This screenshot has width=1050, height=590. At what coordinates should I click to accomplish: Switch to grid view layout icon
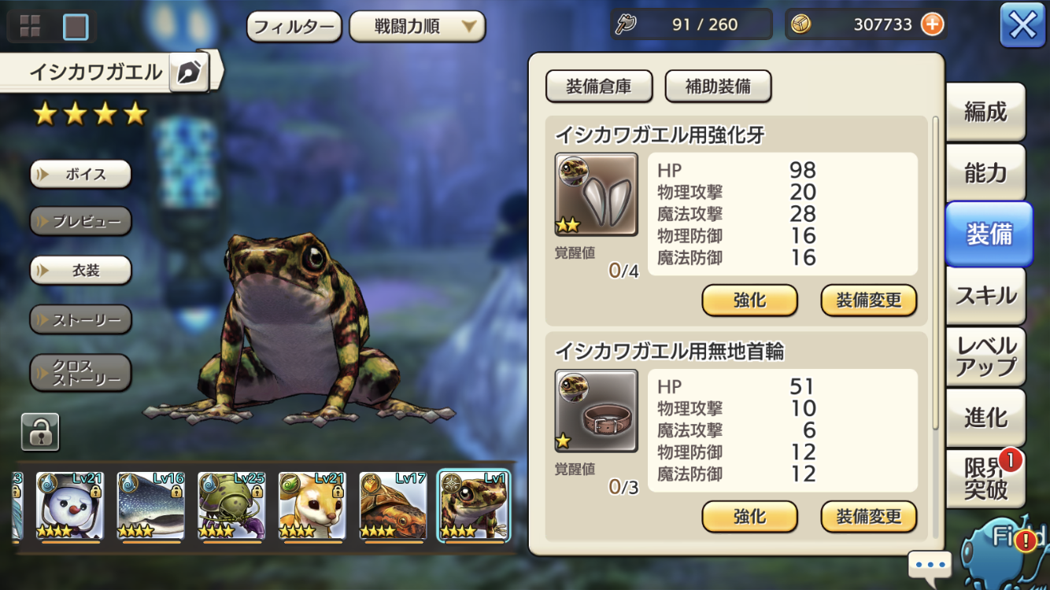tap(30, 27)
